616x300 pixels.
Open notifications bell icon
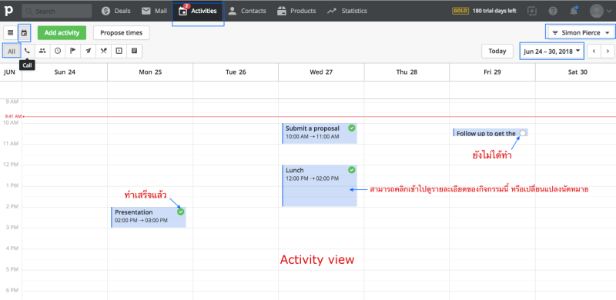[574, 11]
